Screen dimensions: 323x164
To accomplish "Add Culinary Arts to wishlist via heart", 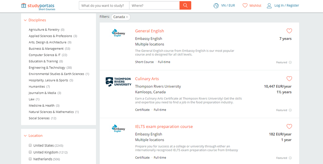I will click(289, 79).
